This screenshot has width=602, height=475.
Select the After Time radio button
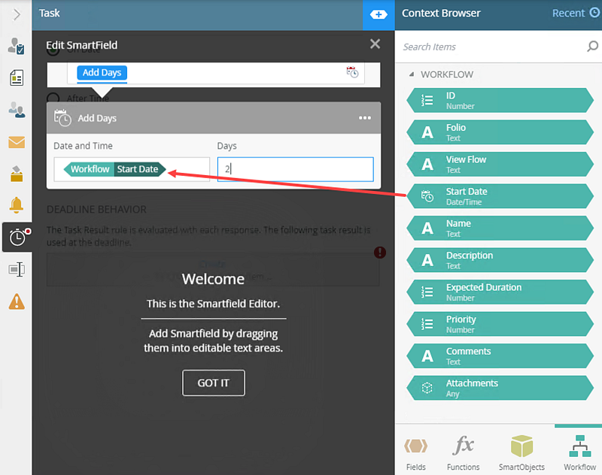point(53,98)
